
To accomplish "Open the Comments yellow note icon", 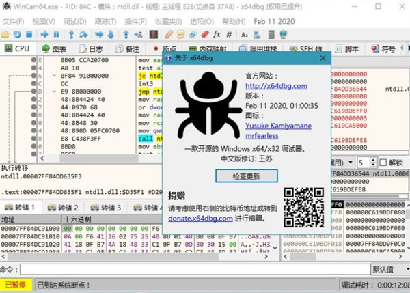I will pyautogui.click(x=180, y=35).
